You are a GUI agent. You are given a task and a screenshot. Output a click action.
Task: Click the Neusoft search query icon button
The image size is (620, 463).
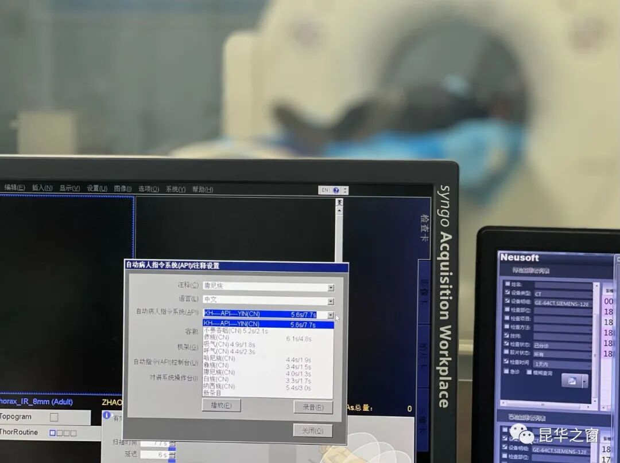(571, 381)
